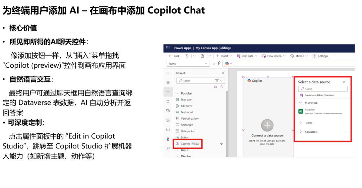The height and width of the screenshot is (188, 362).
Task: Expand the Tables section
Action: 300,123
